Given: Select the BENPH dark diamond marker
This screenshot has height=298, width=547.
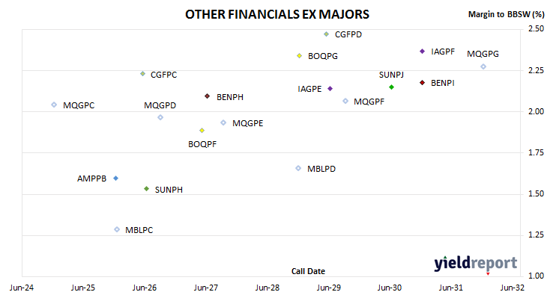Looking at the screenshot, I should 208,96.
